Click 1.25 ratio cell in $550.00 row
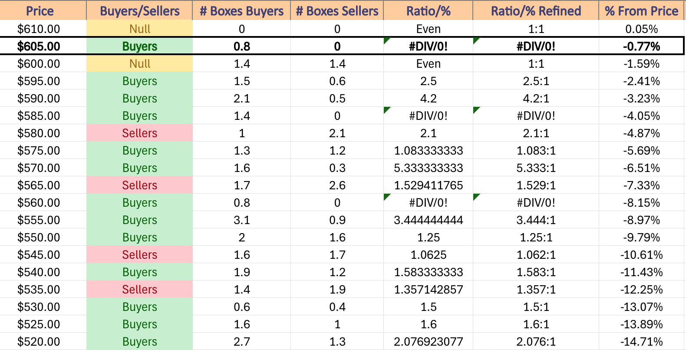The height and width of the screenshot is (350, 686). [x=428, y=237]
